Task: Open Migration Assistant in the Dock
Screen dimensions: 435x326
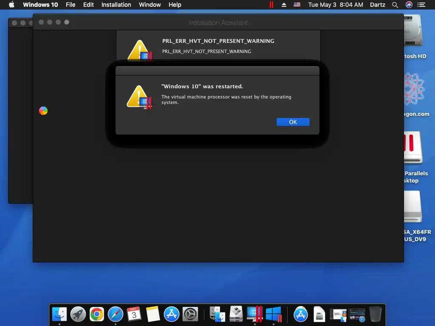Action: tap(217, 314)
